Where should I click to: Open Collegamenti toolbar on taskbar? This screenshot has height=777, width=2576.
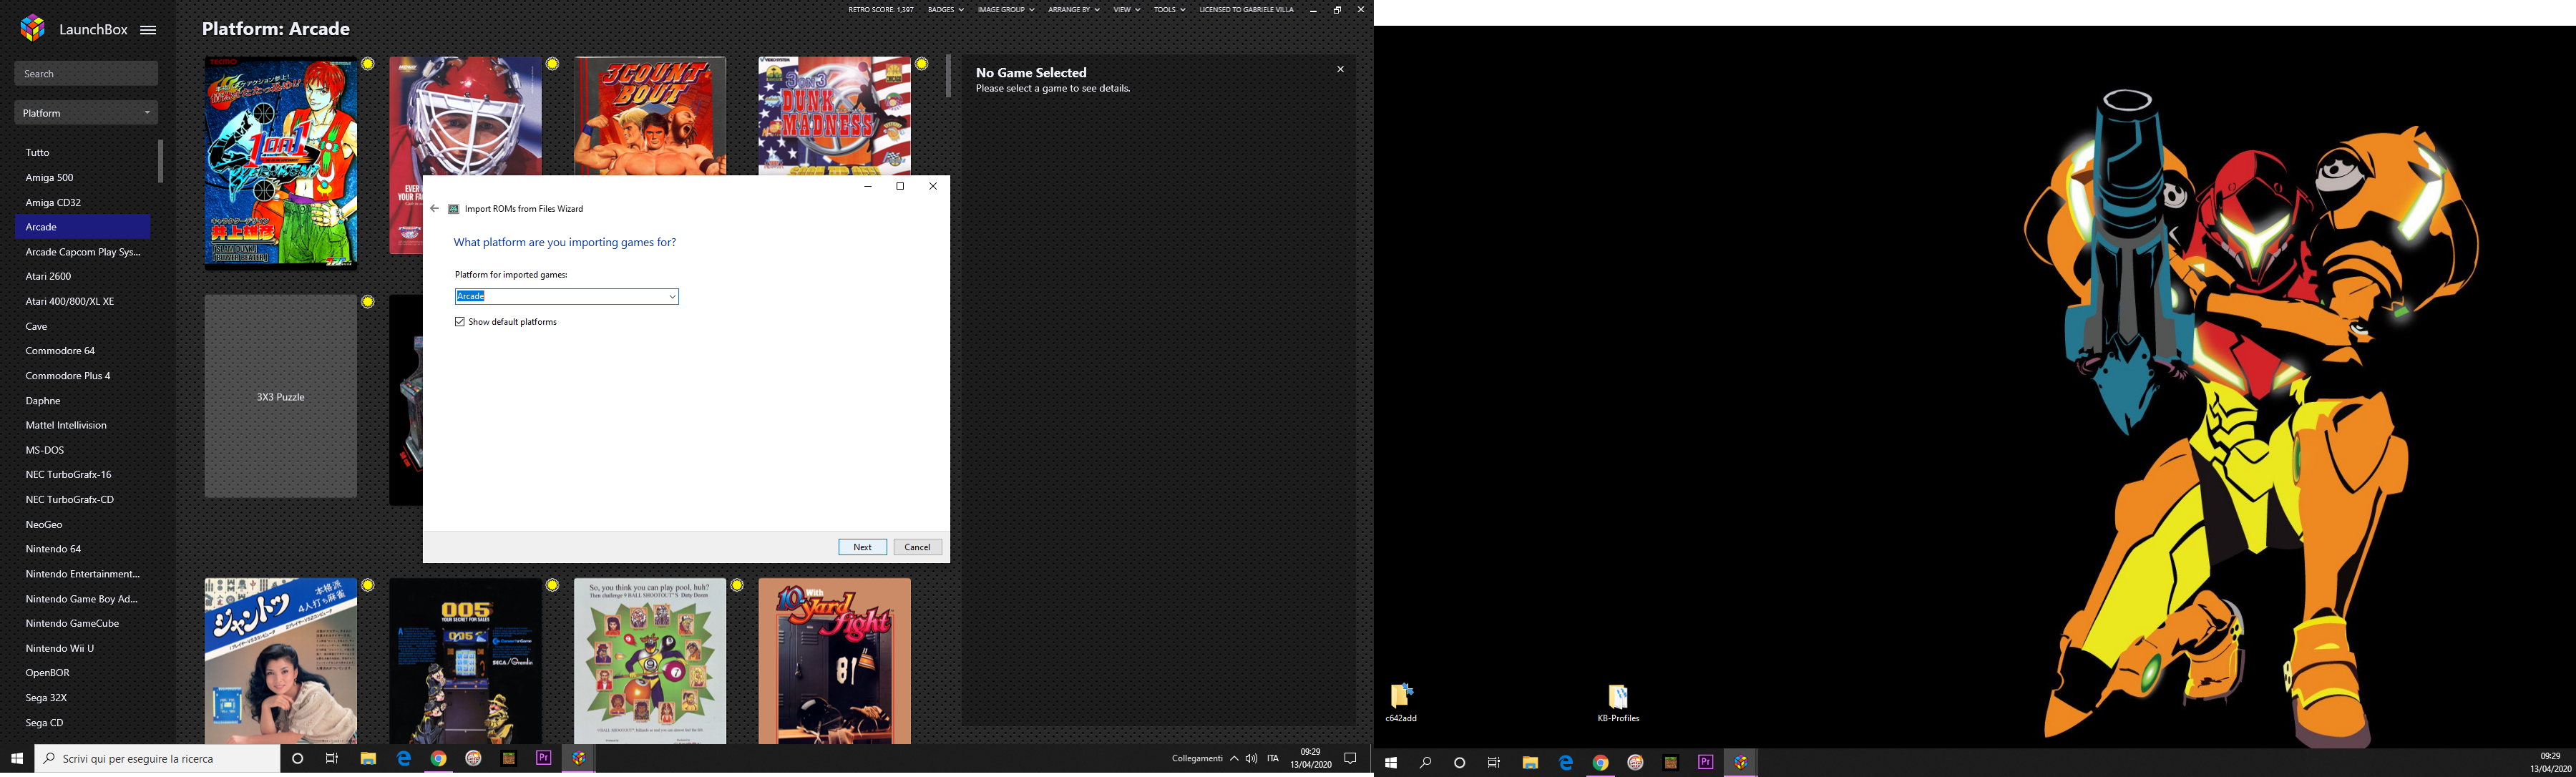point(1197,759)
